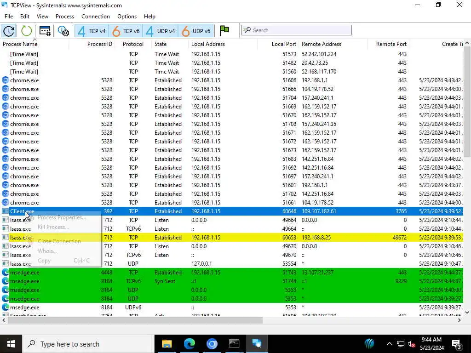The image size is (471, 353).
Task: Select Syn Sent state cell
Action: click(x=165, y=281)
